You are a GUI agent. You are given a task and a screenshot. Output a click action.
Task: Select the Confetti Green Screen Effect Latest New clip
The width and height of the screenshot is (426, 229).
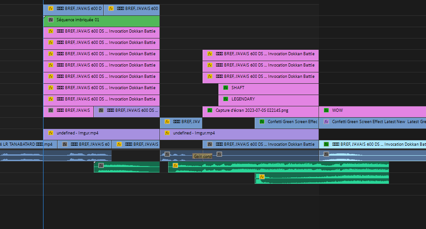click(373, 123)
